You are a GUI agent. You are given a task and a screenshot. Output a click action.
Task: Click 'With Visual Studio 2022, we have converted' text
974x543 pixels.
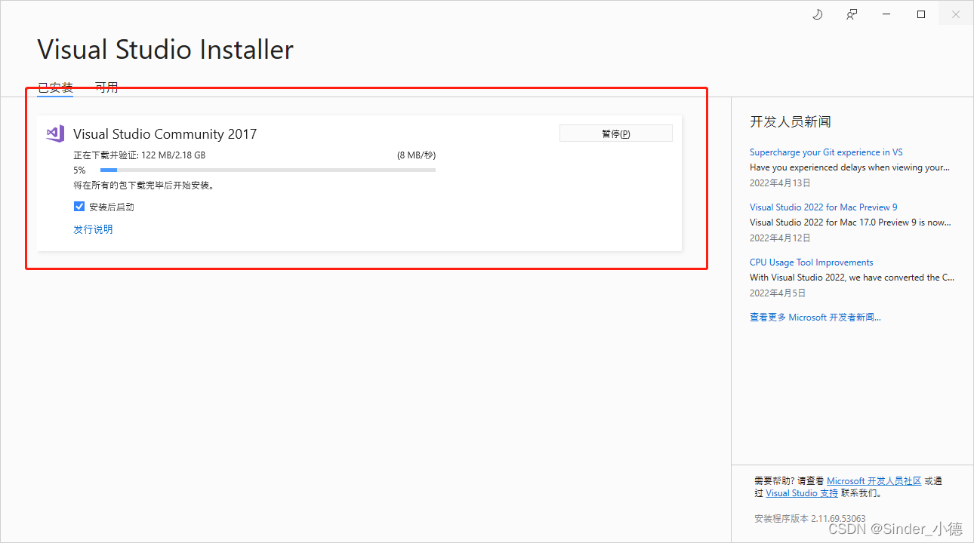click(x=852, y=278)
